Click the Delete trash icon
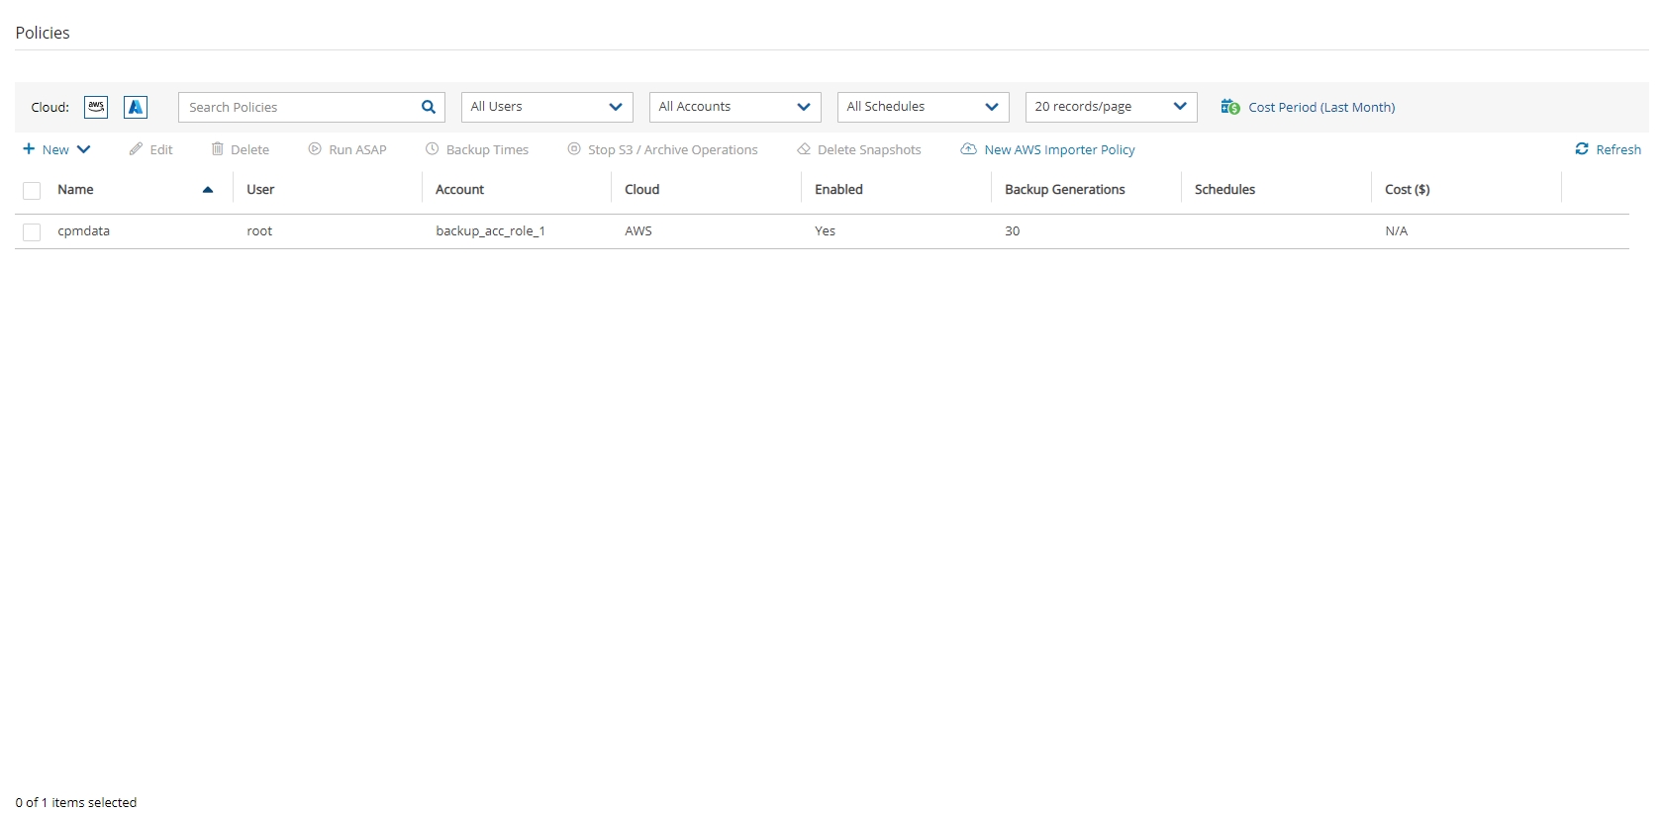The width and height of the screenshot is (1663, 813). [217, 149]
